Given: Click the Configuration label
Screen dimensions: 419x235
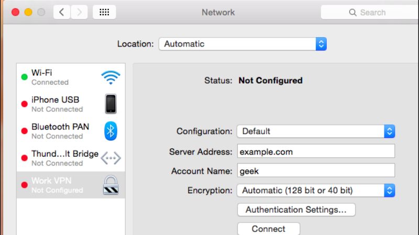Looking at the screenshot, I should coord(204,132).
